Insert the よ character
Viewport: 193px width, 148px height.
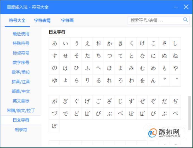click(x=65, y=80)
